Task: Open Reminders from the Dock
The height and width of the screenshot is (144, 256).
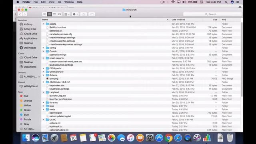Action: tap(93, 138)
